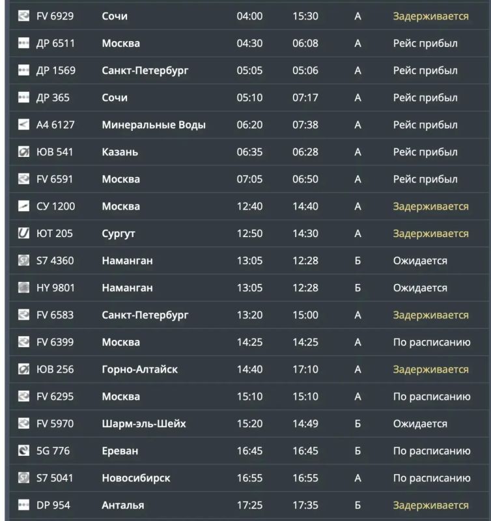Click the S7 logo beside S7 4360
The height and width of the screenshot is (521, 491).
pos(23,260)
